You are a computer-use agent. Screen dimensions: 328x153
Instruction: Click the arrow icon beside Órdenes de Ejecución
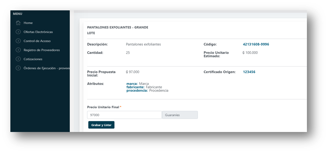point(18,68)
